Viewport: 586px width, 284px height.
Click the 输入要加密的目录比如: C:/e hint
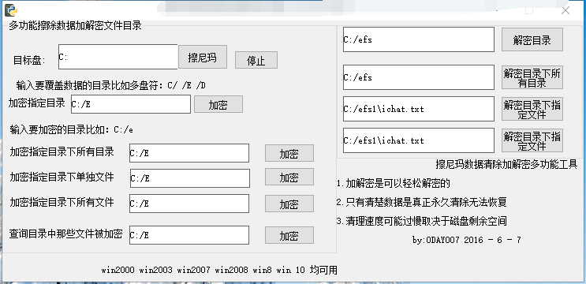72,129
